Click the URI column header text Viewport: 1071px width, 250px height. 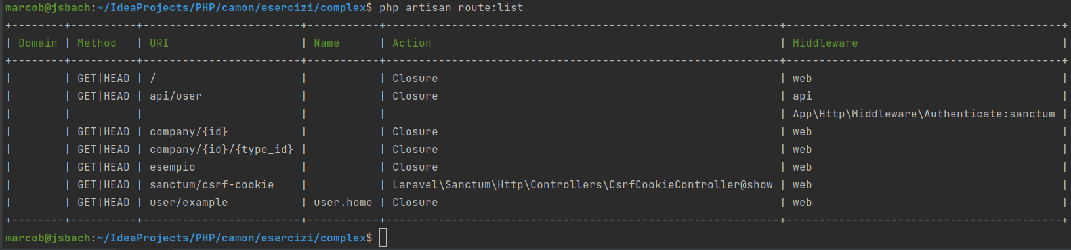[159, 43]
